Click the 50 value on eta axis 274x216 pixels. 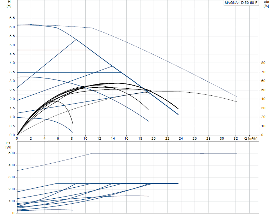[263, 90]
